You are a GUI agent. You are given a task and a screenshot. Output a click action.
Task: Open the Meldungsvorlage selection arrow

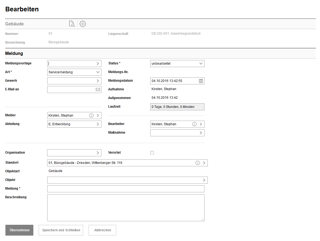click(x=98, y=64)
